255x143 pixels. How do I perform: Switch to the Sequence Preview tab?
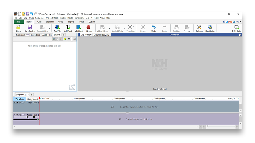point(101,35)
